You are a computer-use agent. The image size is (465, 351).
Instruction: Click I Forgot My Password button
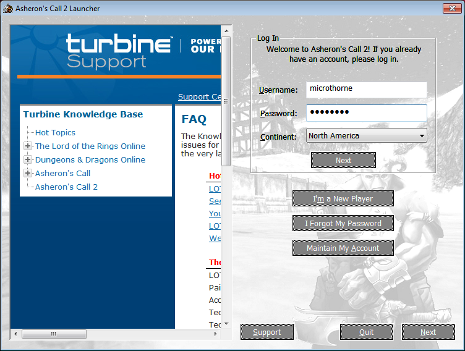pyautogui.click(x=343, y=223)
